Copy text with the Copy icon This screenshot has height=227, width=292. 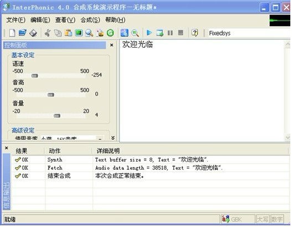58,33
